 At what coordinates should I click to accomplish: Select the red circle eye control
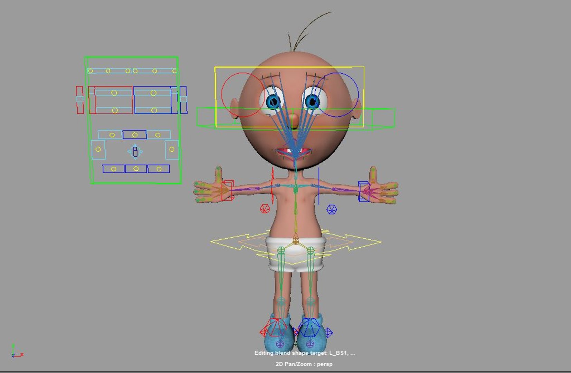coord(242,95)
